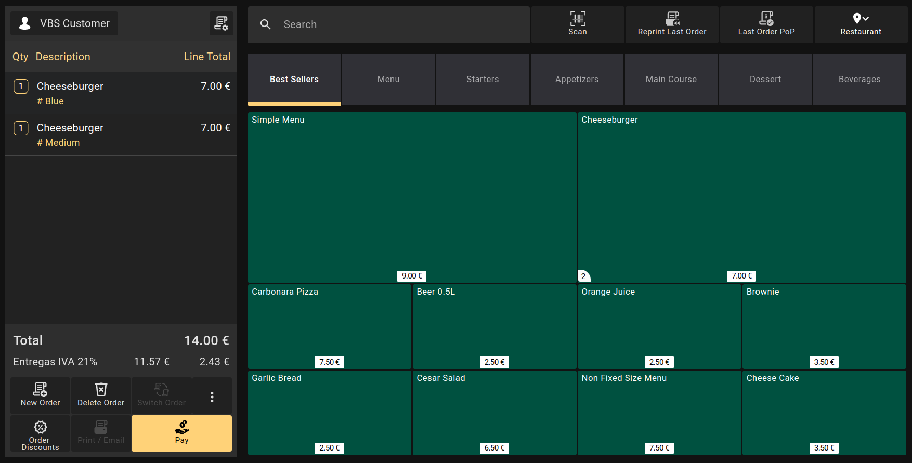The width and height of the screenshot is (912, 463).
Task: Add Carbonara Pizza to the order
Action: click(329, 326)
